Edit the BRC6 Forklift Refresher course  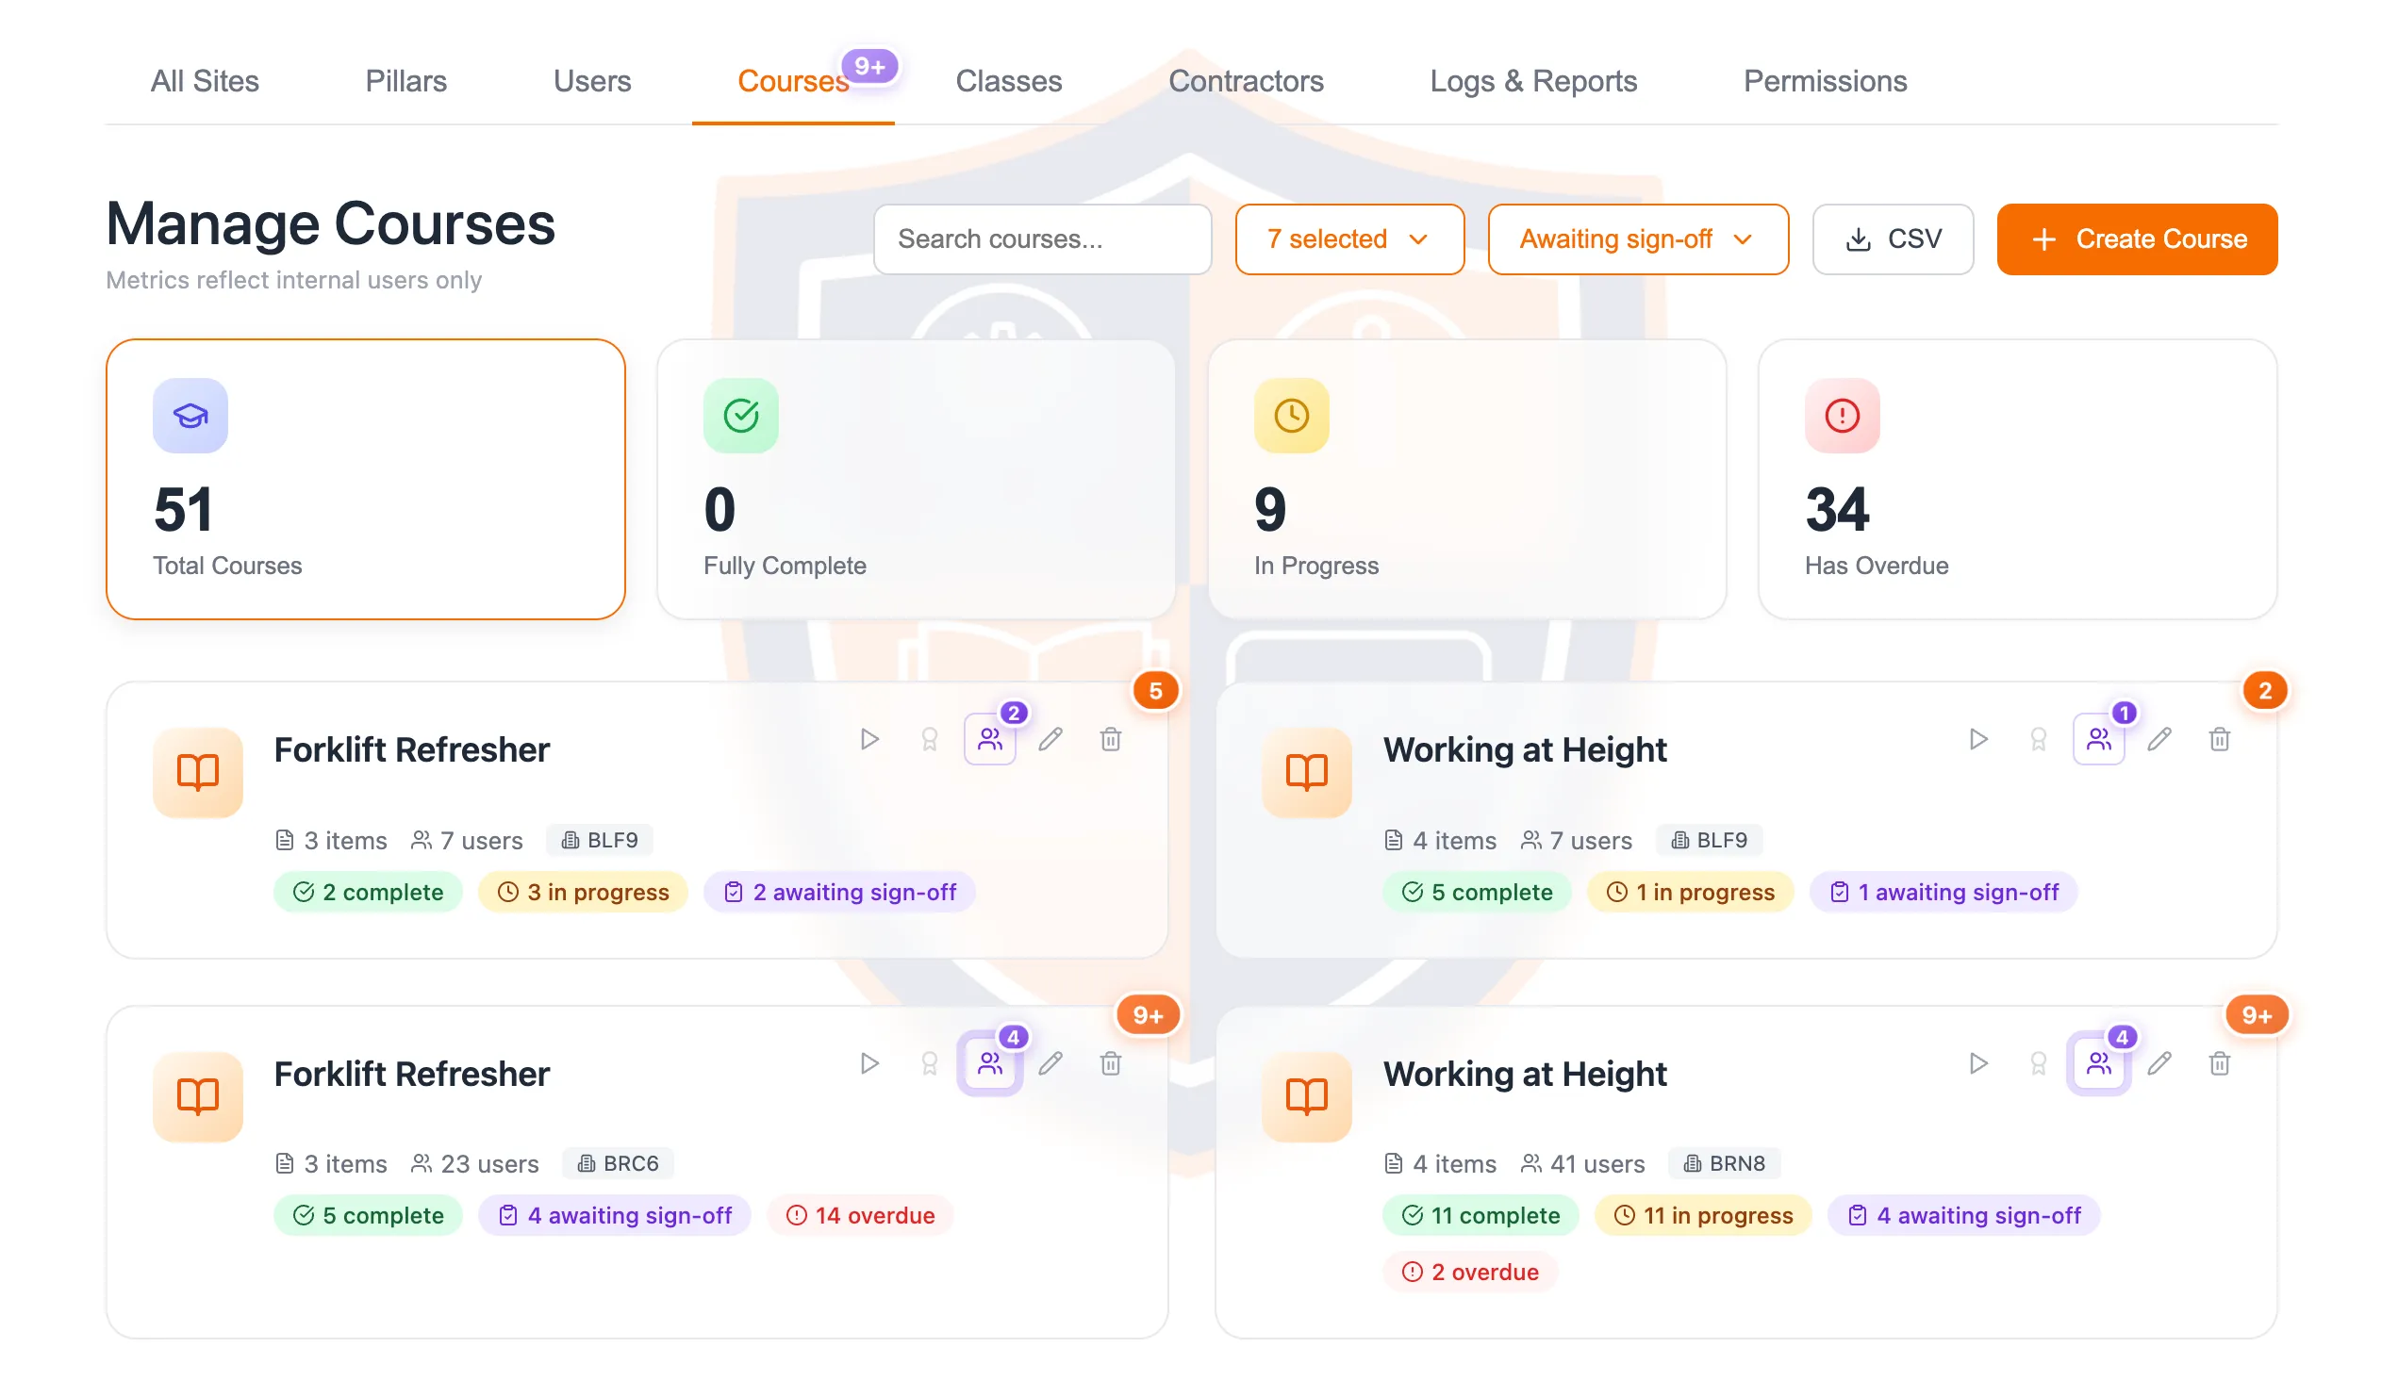click(1050, 1064)
